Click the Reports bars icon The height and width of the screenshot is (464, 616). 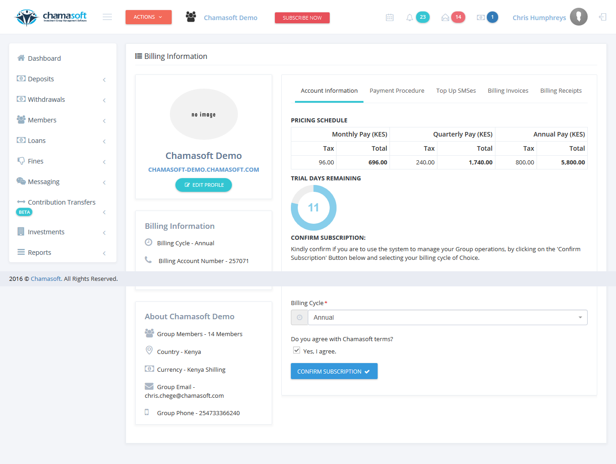pyautogui.click(x=21, y=252)
